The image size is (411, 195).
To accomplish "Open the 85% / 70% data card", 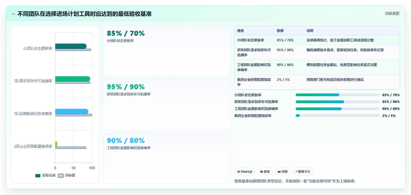I will [x=167, y=51].
